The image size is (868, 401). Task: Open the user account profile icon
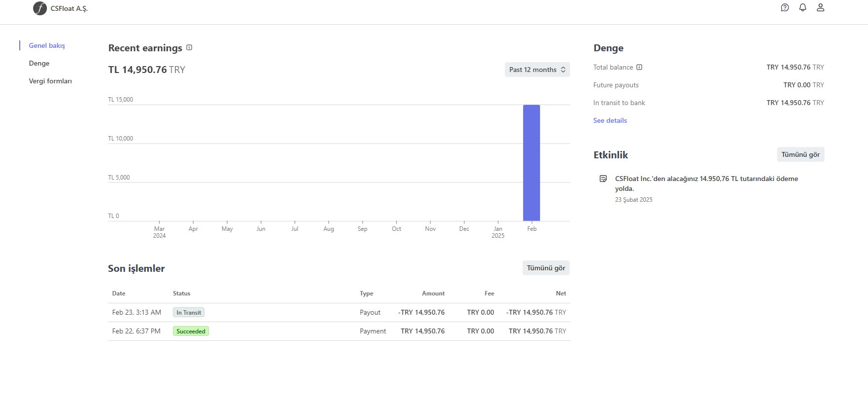821,7
